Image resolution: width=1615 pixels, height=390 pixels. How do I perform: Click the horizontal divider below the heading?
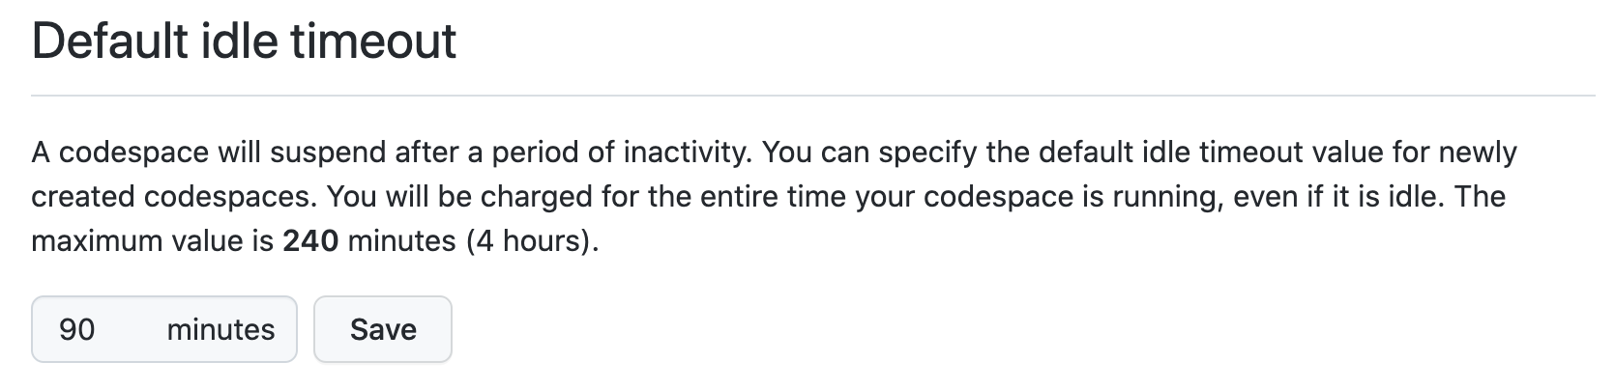pyautogui.click(x=812, y=96)
